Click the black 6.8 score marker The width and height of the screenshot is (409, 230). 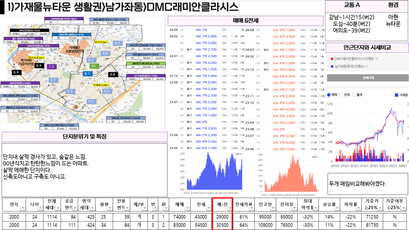[113, 74]
